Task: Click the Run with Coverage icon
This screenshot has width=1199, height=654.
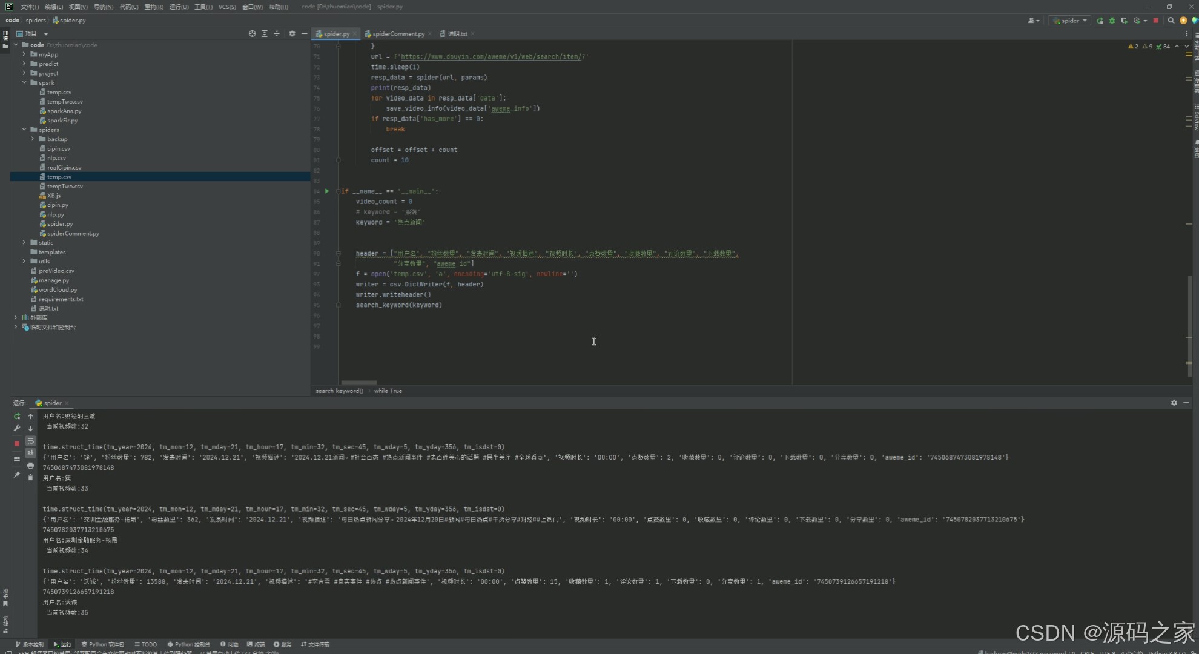Action: pyautogui.click(x=1124, y=21)
